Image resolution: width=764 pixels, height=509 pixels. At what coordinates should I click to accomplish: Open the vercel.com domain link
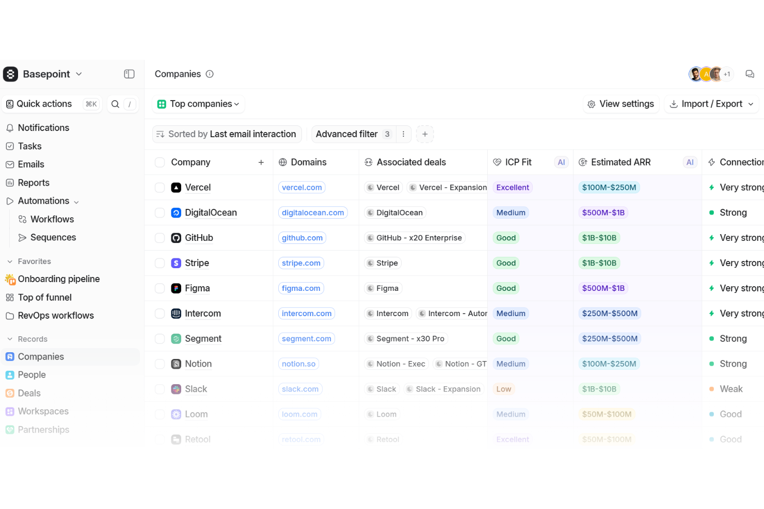[x=301, y=187]
